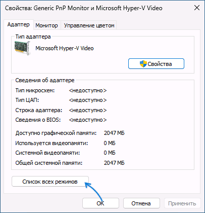Viewport: 205px width, 213px height.
Task: Click the Доступно графической памяти value 2047 МБ
Action: 114,133
